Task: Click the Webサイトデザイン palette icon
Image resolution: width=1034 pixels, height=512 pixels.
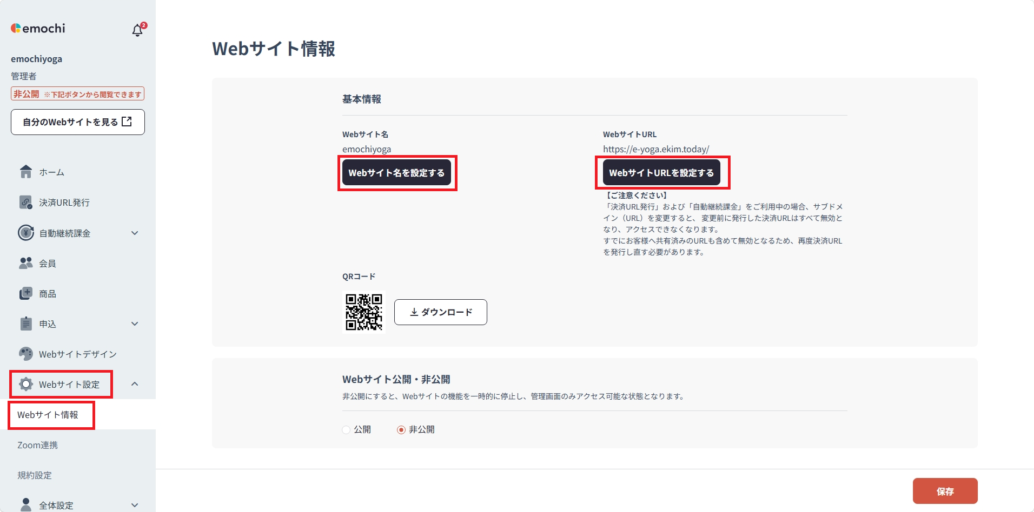Action: pyautogui.click(x=26, y=354)
